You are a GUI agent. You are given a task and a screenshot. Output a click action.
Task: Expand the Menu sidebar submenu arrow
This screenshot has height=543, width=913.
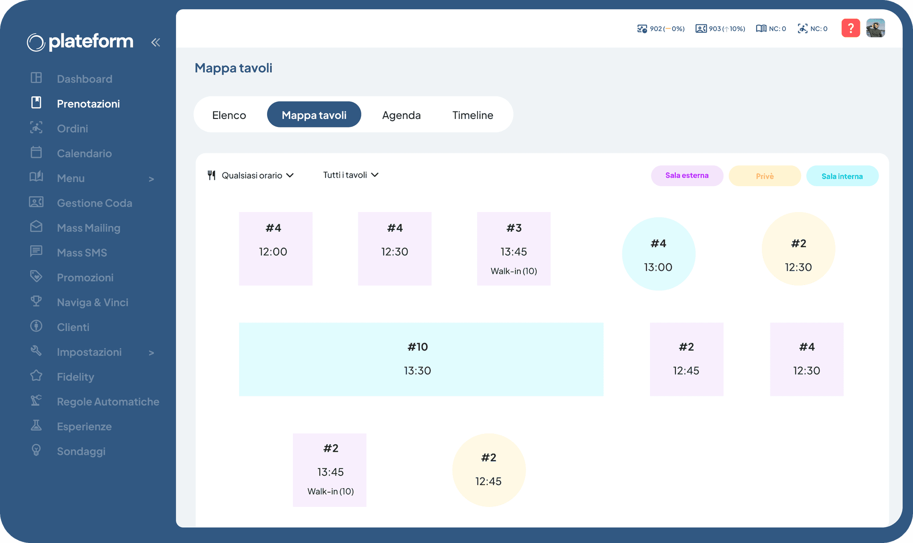(x=151, y=179)
